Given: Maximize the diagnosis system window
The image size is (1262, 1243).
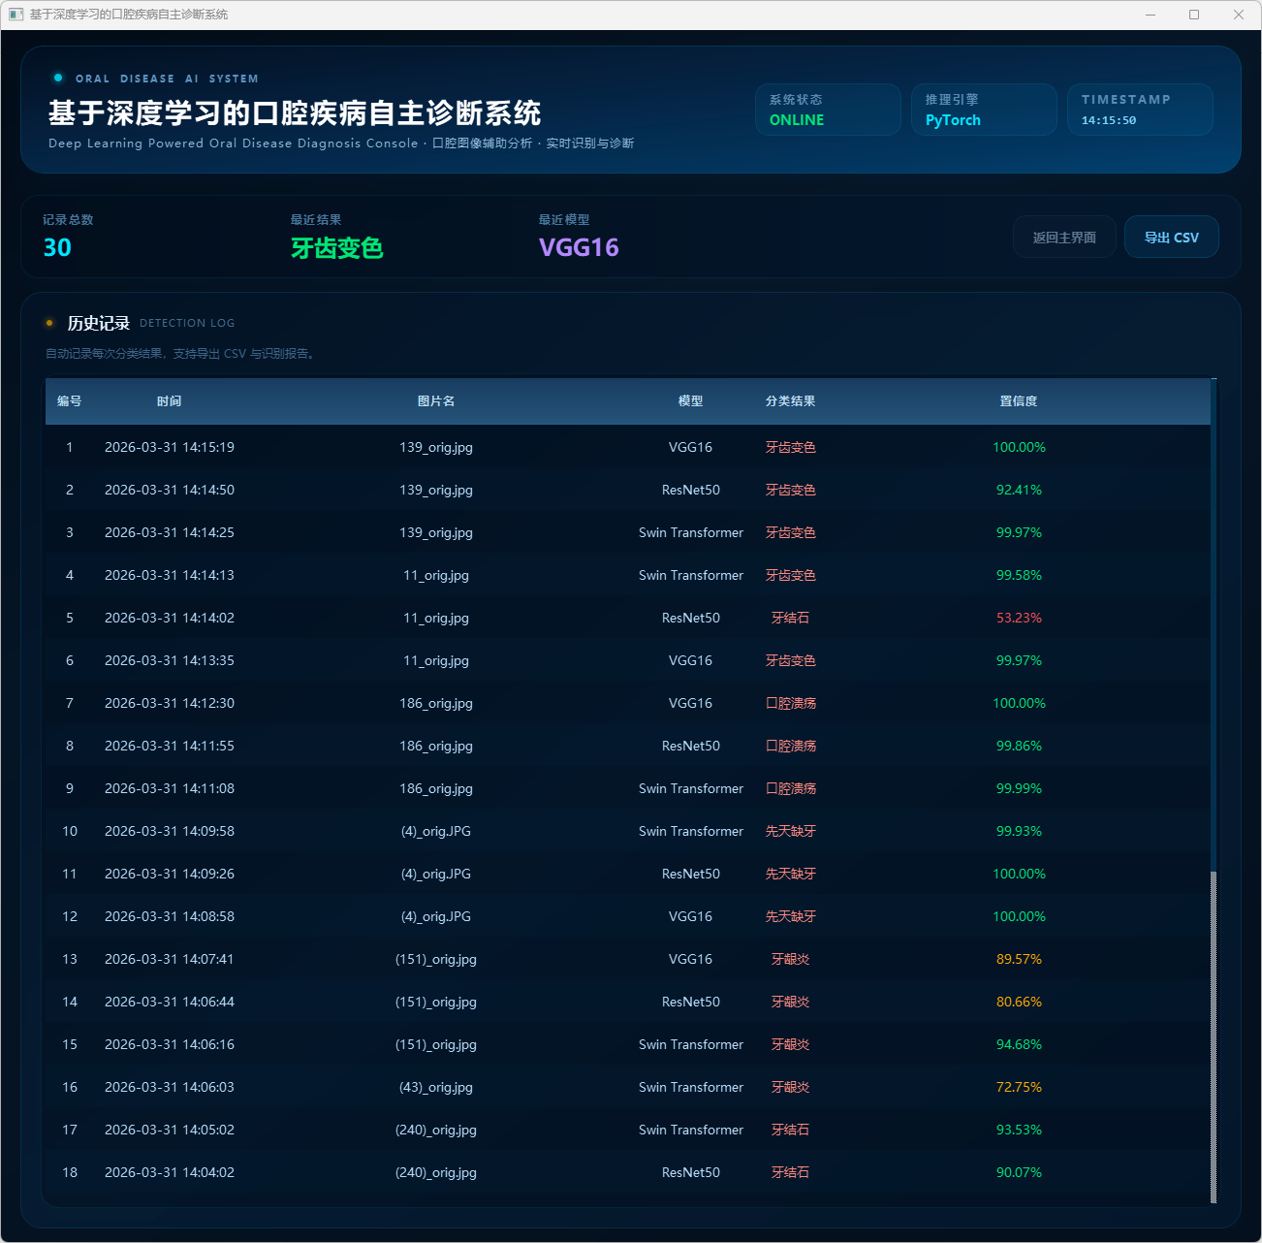Looking at the screenshot, I should [1194, 15].
